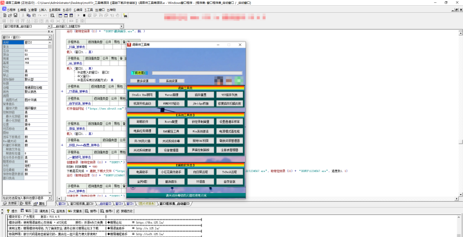The width and height of the screenshot is (463, 237).
Task: Open the 提示 output tab
Action: pyautogui.click(x=12, y=211)
